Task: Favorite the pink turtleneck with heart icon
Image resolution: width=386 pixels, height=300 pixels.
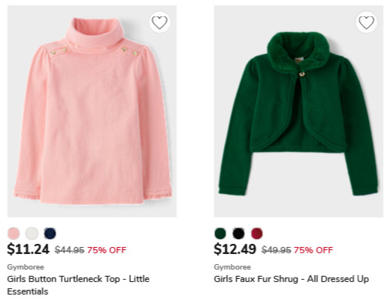Action: tap(159, 23)
